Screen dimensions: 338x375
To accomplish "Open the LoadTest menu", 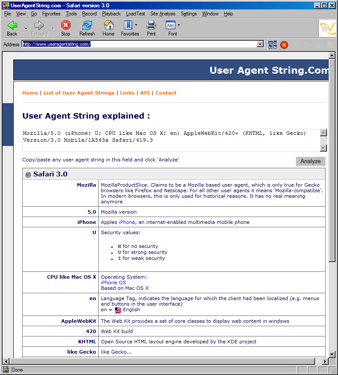I will (x=135, y=14).
